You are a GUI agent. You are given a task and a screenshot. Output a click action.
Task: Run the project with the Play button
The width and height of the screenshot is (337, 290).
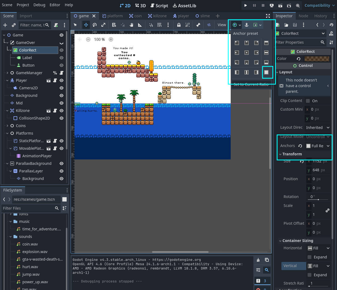tap(246, 5)
